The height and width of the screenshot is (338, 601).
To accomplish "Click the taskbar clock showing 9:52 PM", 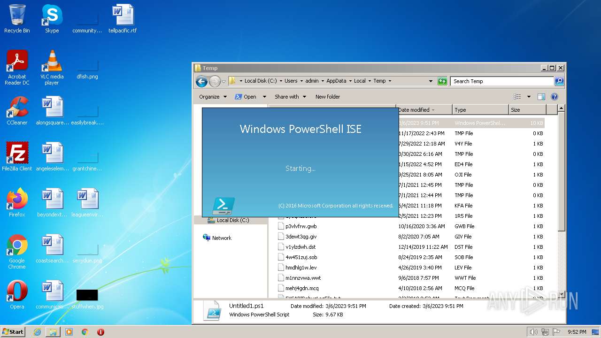I will 577,332.
